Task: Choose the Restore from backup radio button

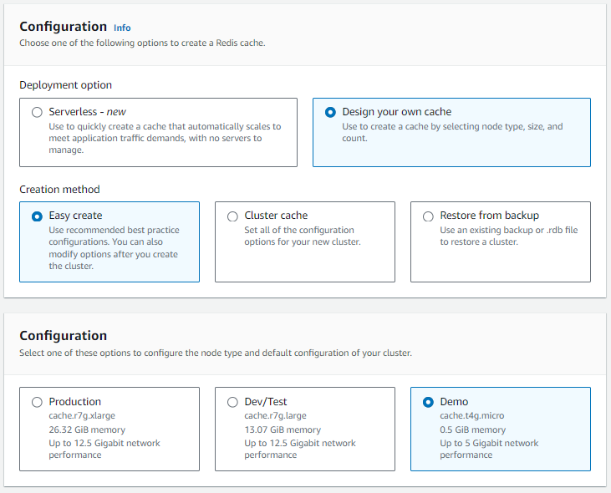Action: click(428, 216)
